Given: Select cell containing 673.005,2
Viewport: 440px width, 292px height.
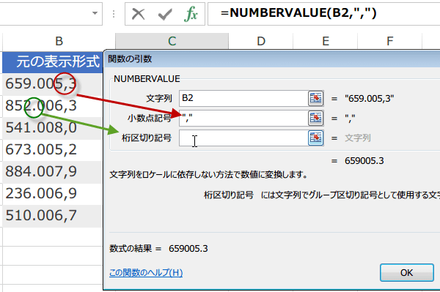Looking at the screenshot, I should (53, 149).
